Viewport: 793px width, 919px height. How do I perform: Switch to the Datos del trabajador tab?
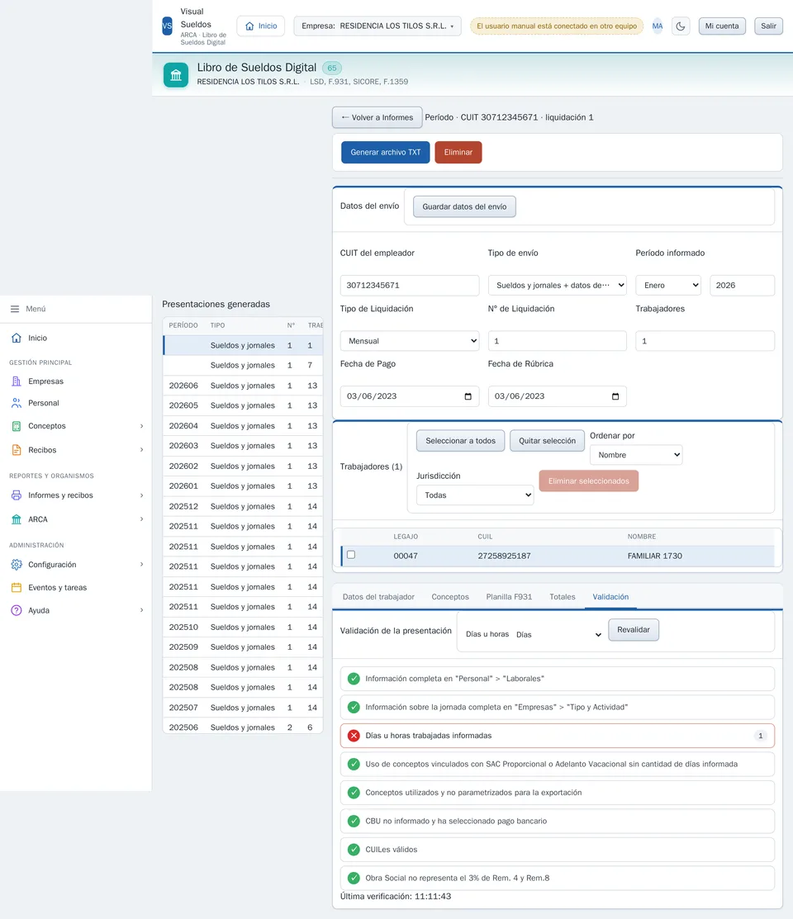click(x=378, y=597)
